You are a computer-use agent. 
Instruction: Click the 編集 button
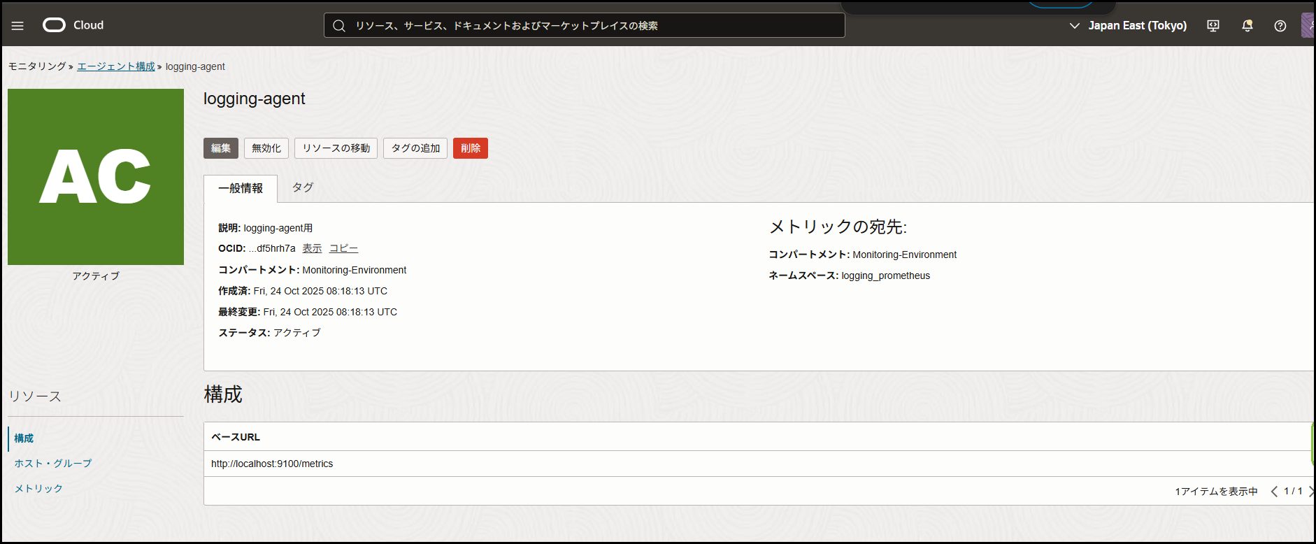(221, 148)
